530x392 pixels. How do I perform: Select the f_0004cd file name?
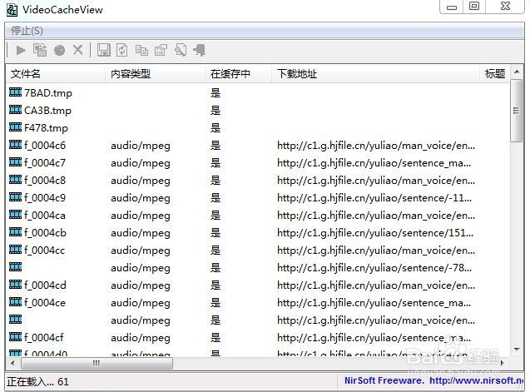pos(45,285)
